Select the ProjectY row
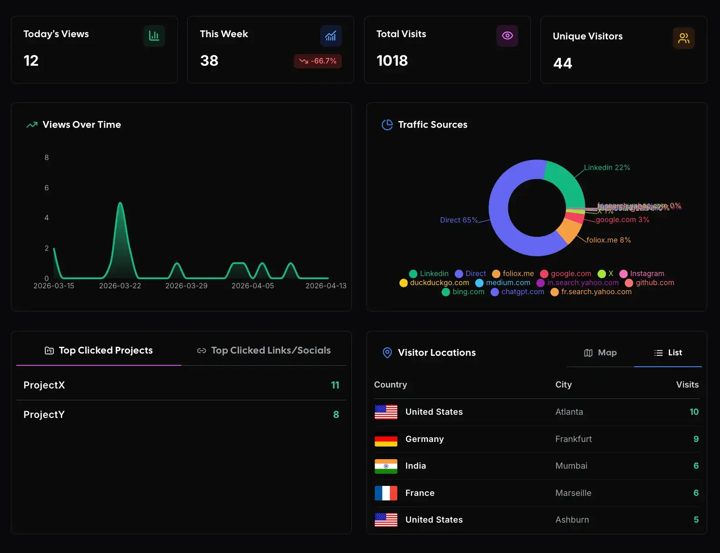This screenshot has height=553, width=720. click(181, 415)
